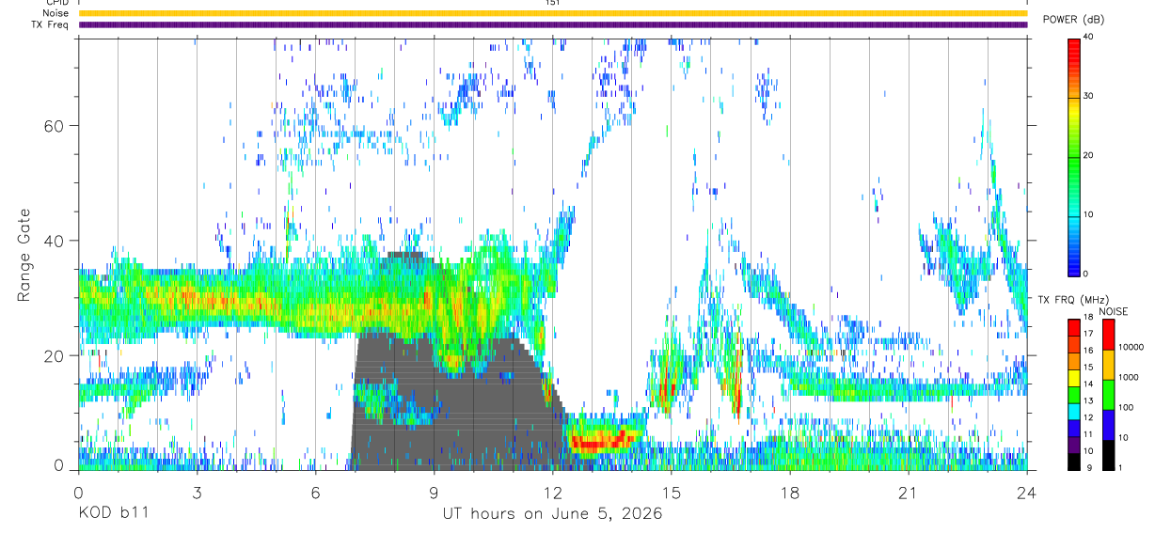The image size is (1155, 533).
Task: Click the x-axis tick label 24
Action: click(1027, 493)
